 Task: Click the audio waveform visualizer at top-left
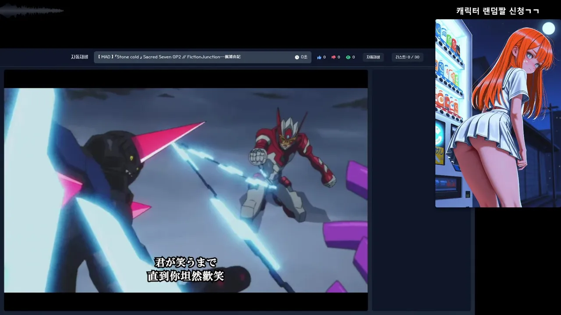pos(32,10)
